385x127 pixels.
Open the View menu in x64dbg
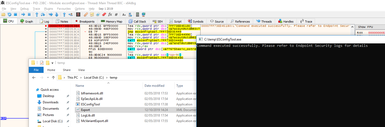pos(13,9)
